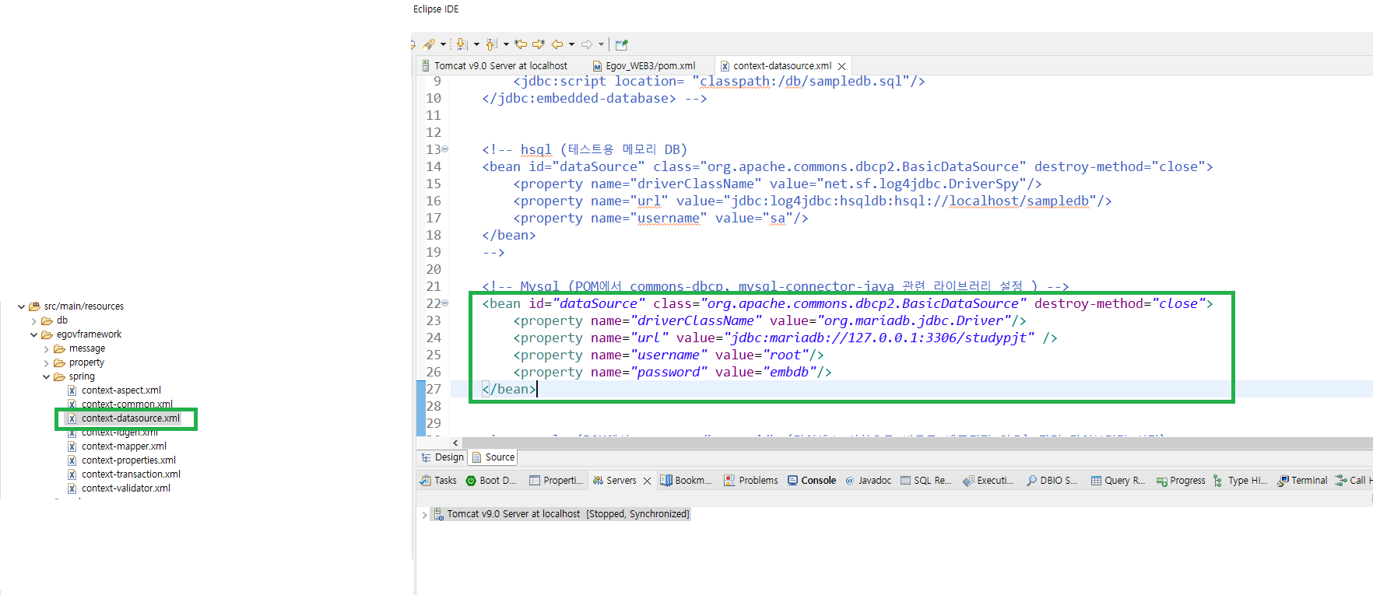The width and height of the screenshot is (1373, 595).
Task: Open context-properties.xml file
Action: pyautogui.click(x=122, y=460)
